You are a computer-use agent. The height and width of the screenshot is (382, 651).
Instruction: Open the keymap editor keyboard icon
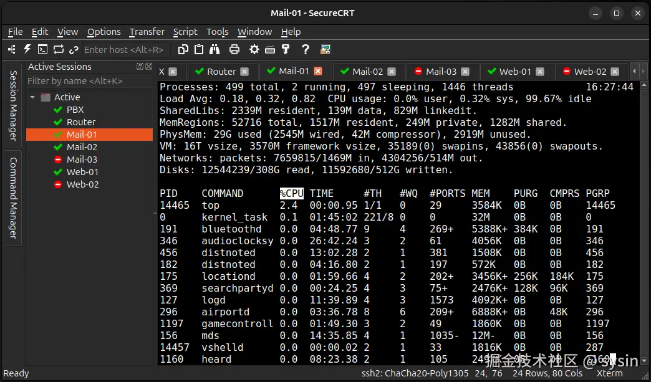270,50
